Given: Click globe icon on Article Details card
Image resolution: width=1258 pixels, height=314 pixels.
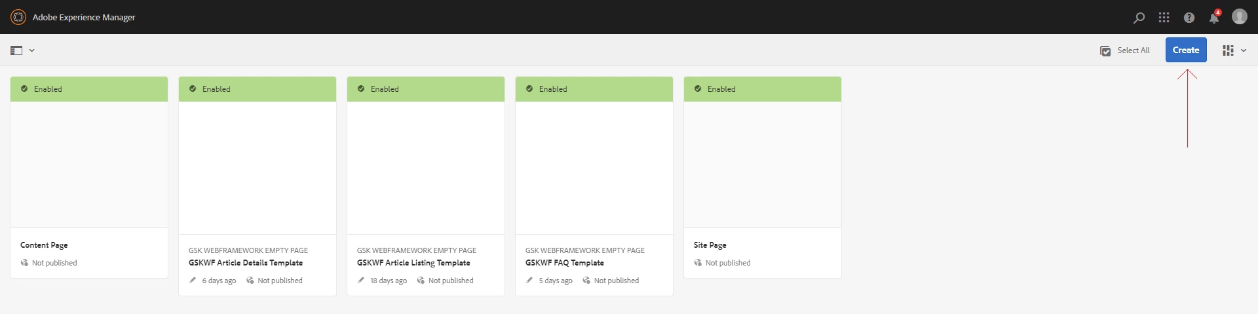Looking at the screenshot, I should [x=250, y=281].
